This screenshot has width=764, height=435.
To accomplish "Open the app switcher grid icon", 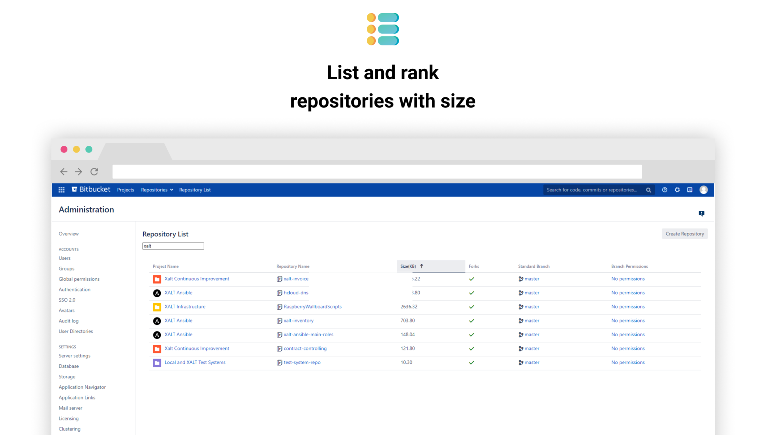I will pos(62,190).
